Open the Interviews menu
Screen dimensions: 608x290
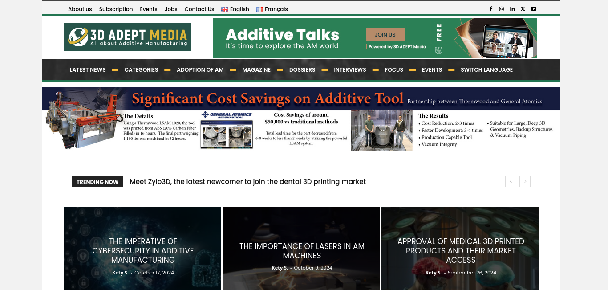click(x=350, y=70)
